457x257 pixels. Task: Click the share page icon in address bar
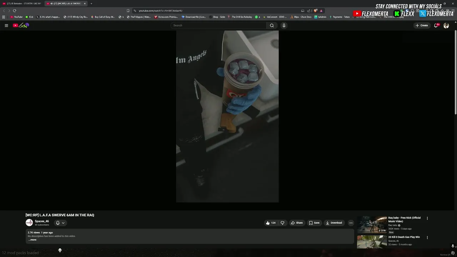309,11
